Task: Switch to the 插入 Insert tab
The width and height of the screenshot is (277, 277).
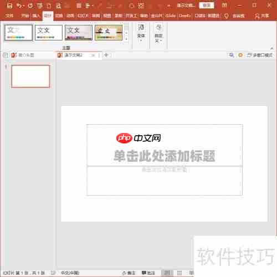Action: pyautogui.click(x=36, y=16)
